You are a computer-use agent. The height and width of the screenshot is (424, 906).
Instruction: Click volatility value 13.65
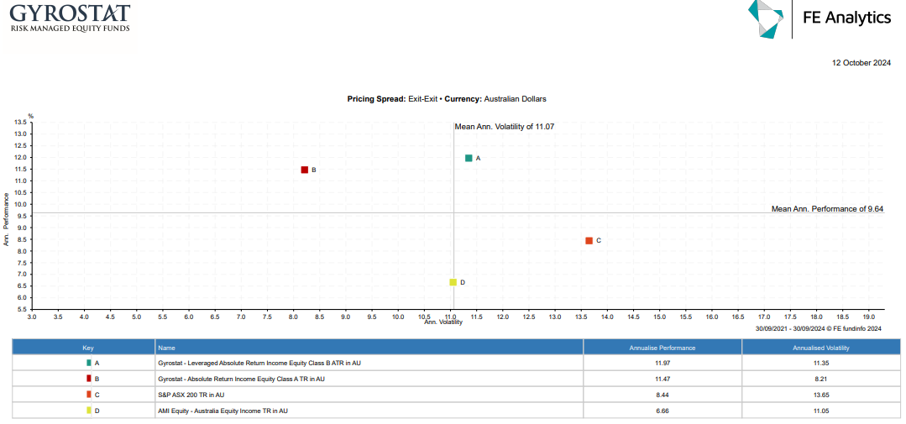[x=821, y=395]
